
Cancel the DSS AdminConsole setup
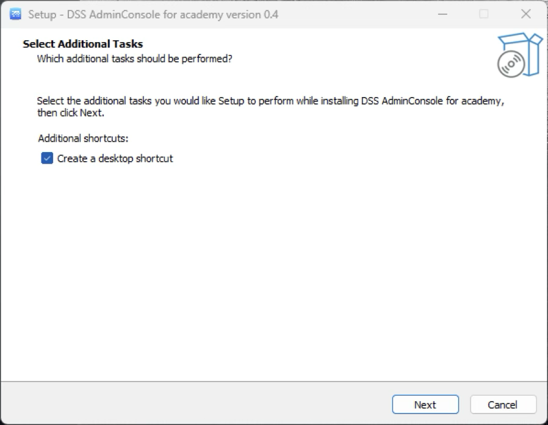(503, 404)
